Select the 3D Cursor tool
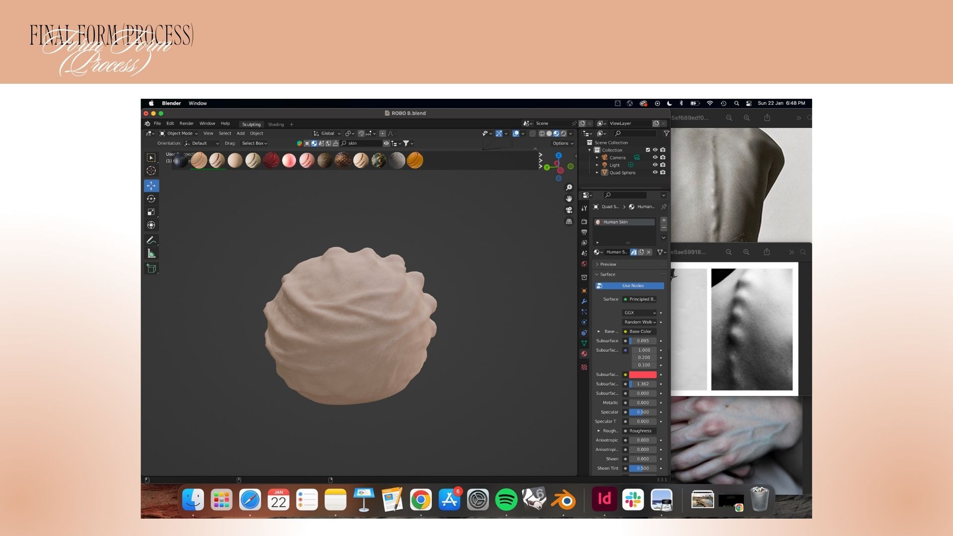Image resolution: width=953 pixels, height=536 pixels. click(151, 171)
